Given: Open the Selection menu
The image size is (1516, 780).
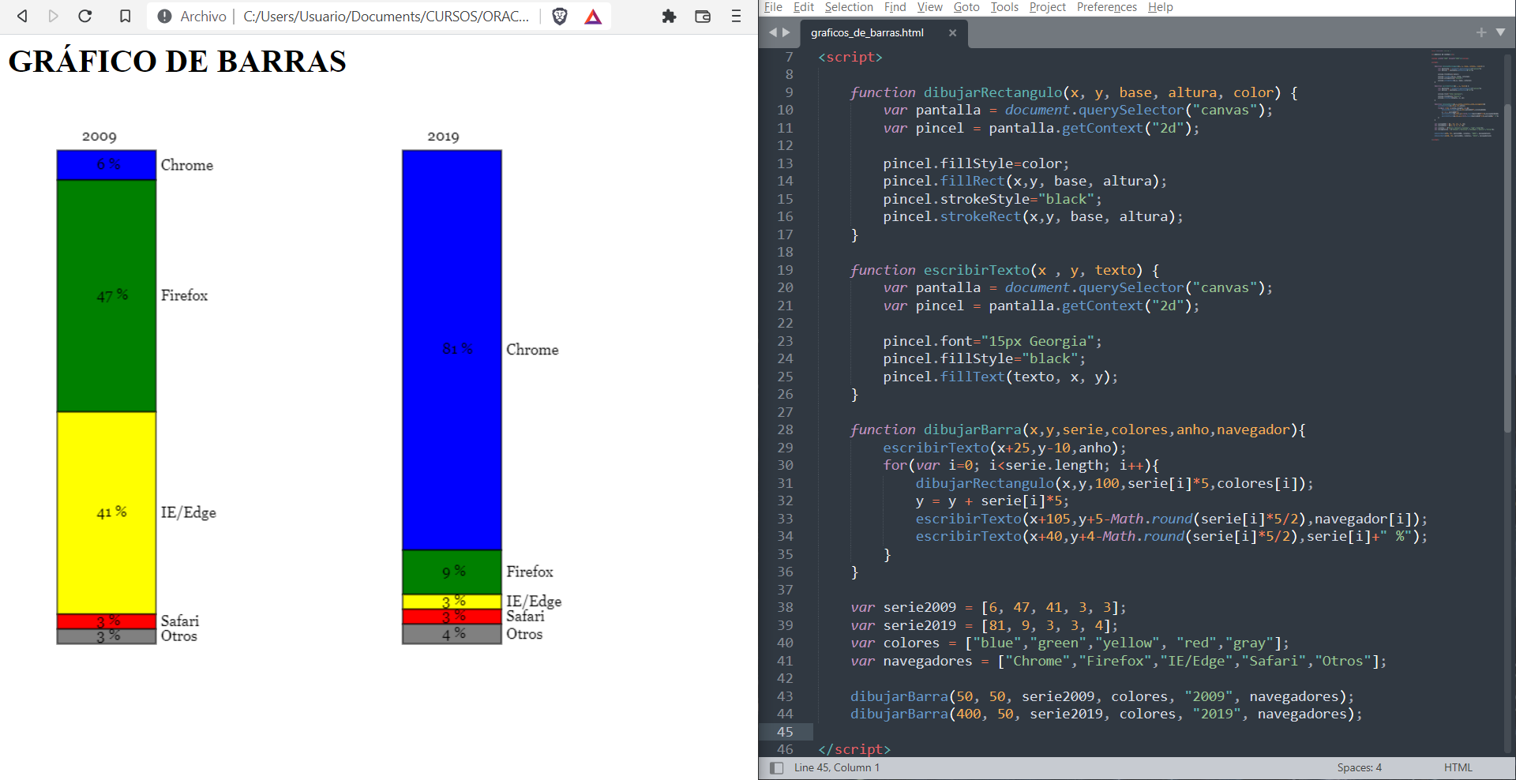Looking at the screenshot, I should [x=849, y=7].
